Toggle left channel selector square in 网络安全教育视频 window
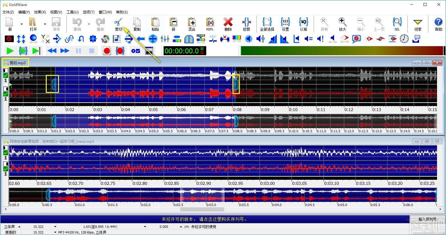This screenshot has height=235, width=446. pyautogui.click(x=6, y=148)
